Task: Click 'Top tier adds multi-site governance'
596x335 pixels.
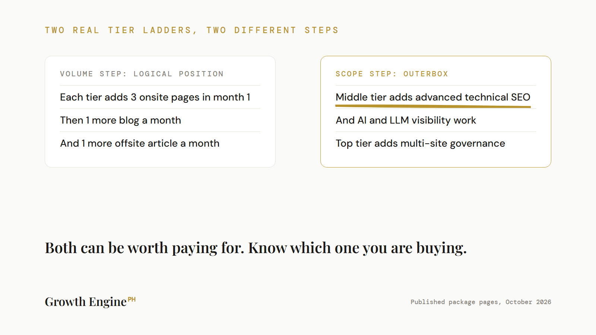Action: (x=421, y=143)
